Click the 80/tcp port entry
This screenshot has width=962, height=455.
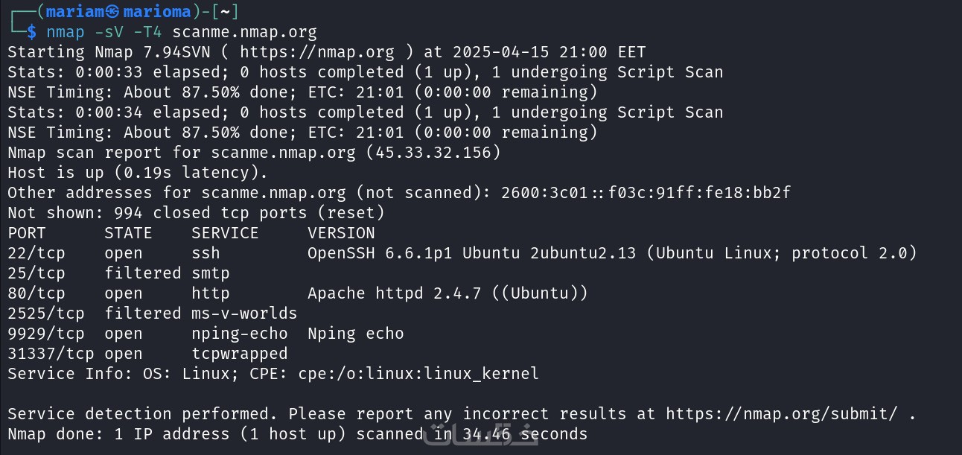[36, 293]
